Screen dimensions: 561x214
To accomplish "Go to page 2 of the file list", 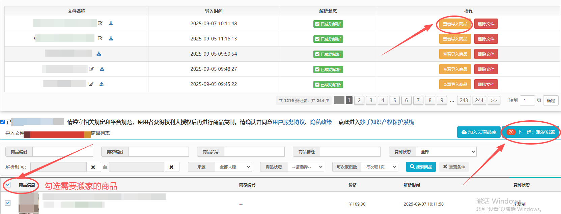I will pyautogui.click(x=359, y=100).
